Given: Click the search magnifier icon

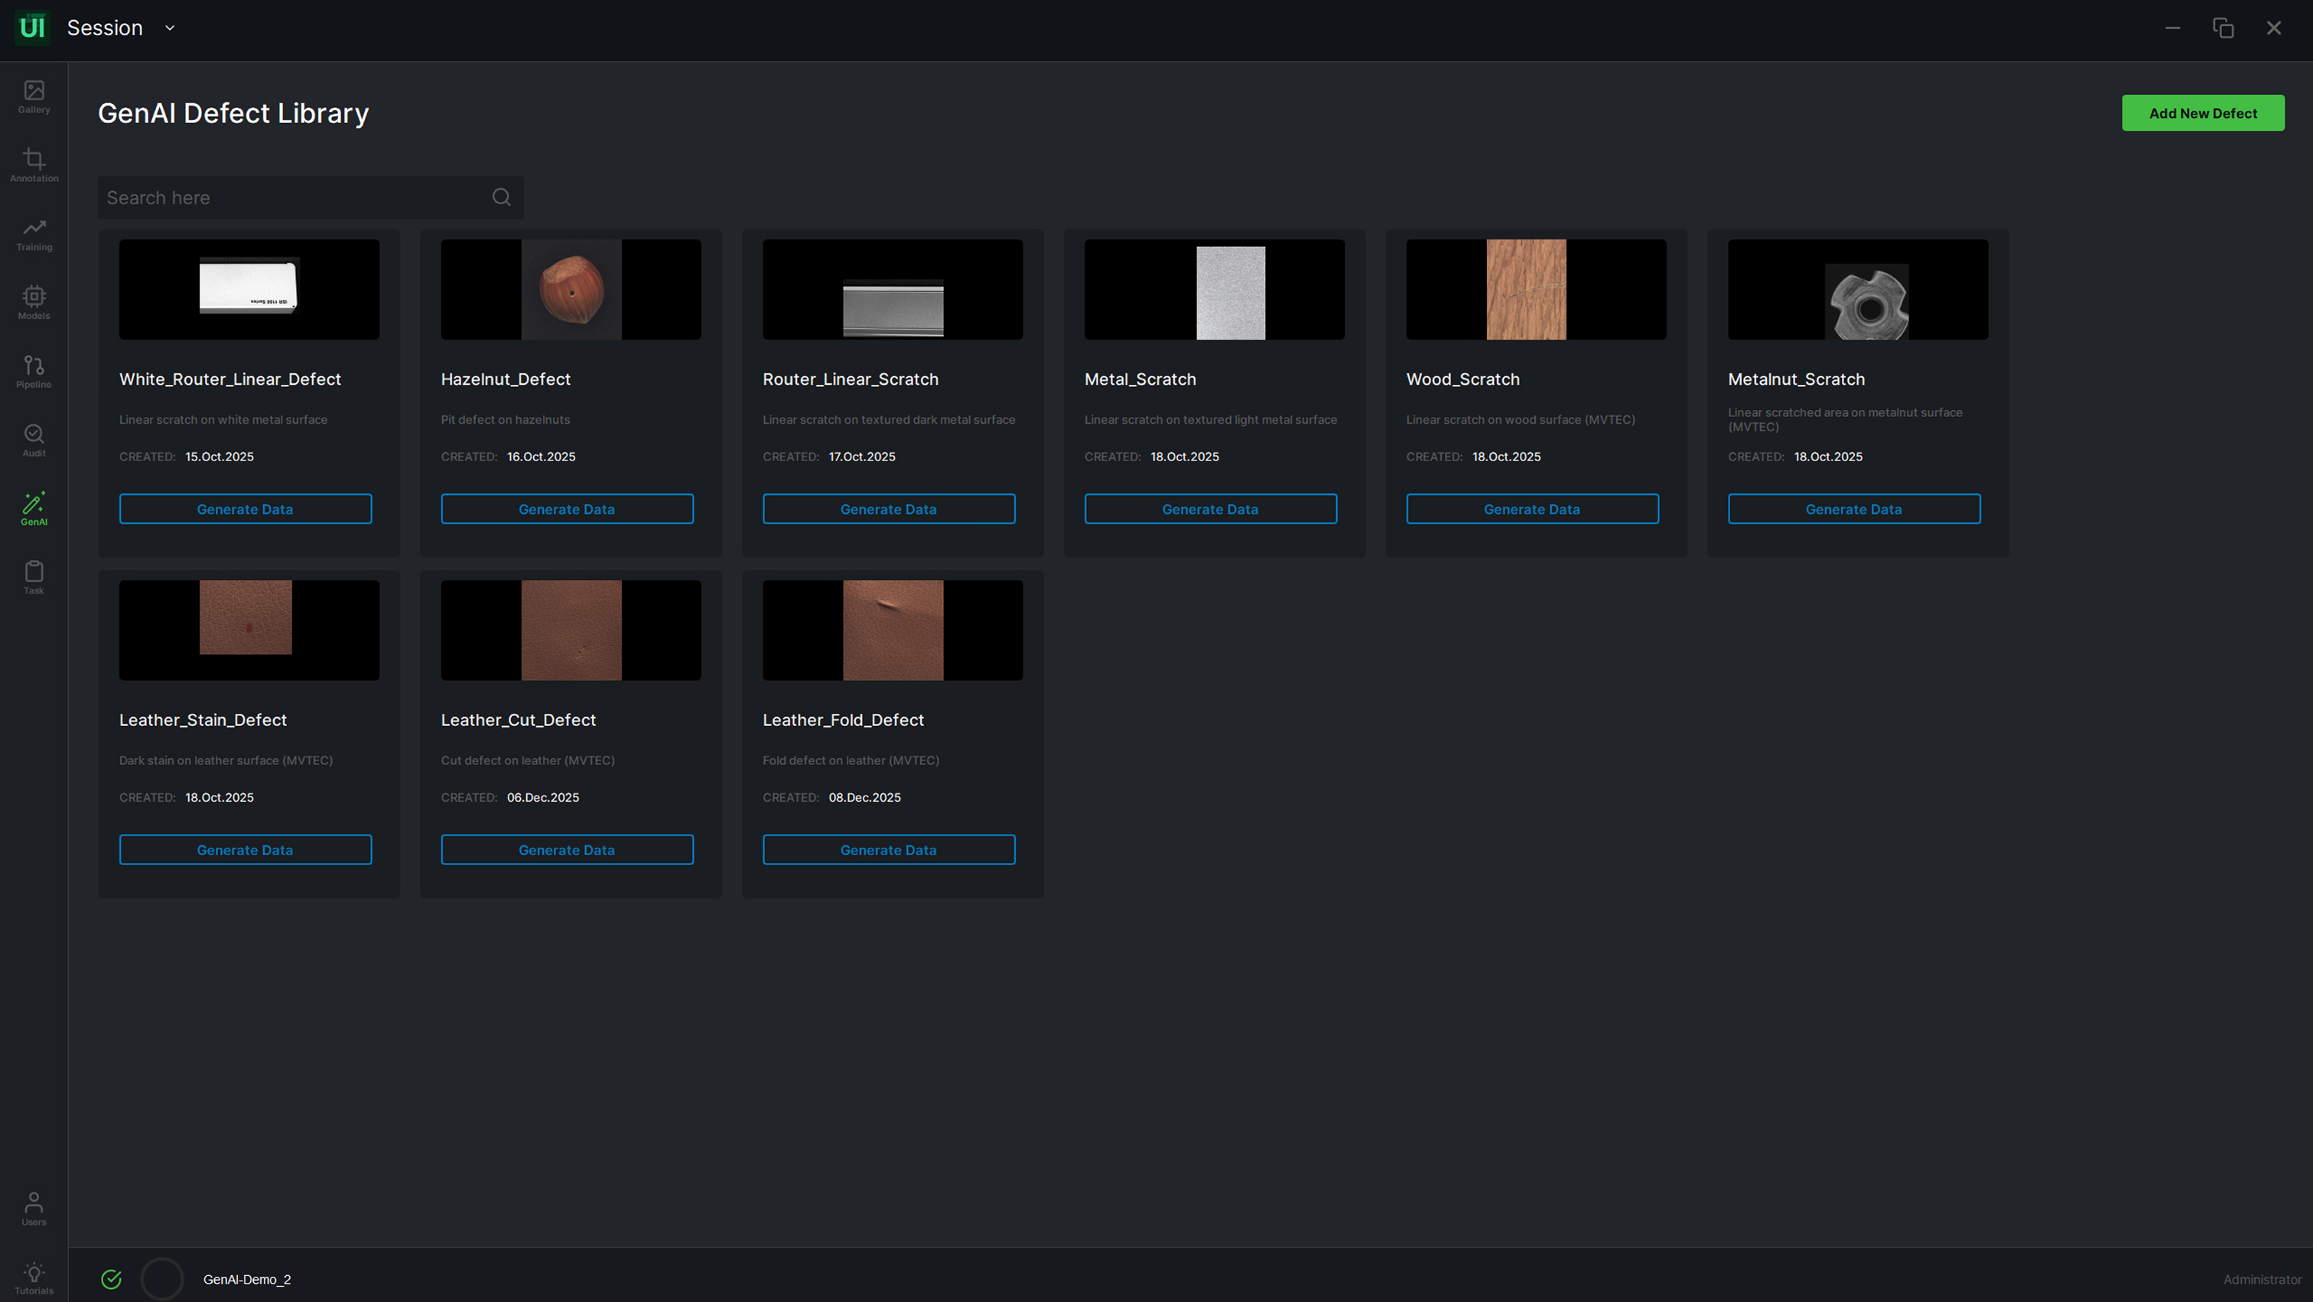Looking at the screenshot, I should pyautogui.click(x=501, y=197).
